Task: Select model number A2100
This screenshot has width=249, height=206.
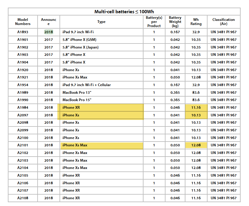Action: click(23, 138)
